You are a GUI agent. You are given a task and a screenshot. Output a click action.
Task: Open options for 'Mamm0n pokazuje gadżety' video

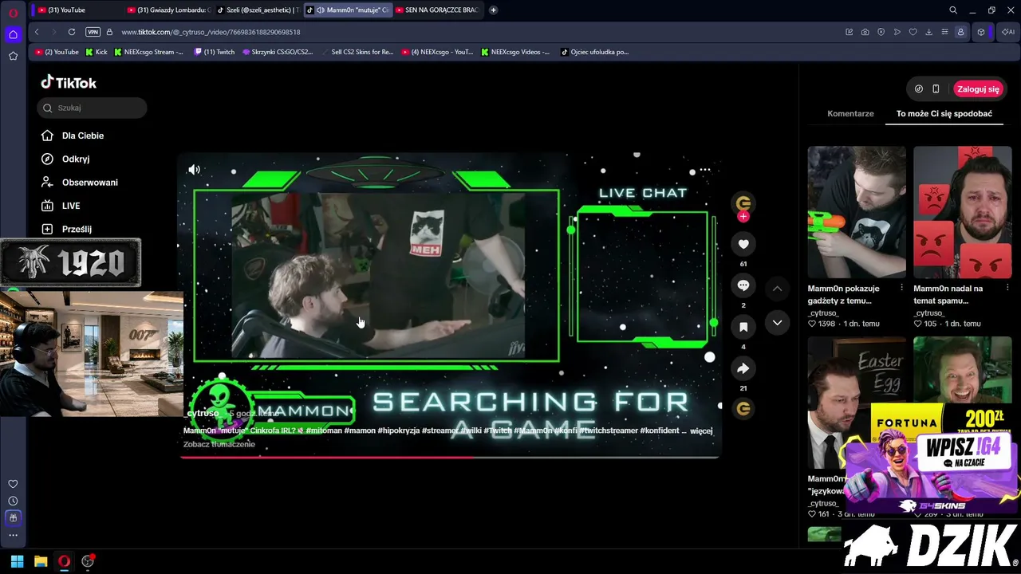click(x=901, y=288)
